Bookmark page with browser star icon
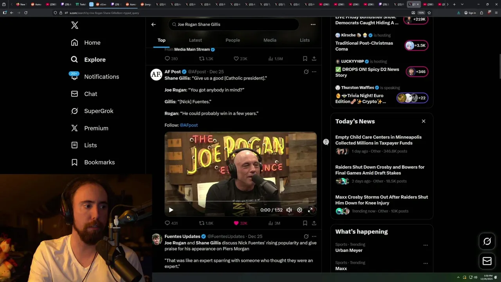 tap(429, 13)
